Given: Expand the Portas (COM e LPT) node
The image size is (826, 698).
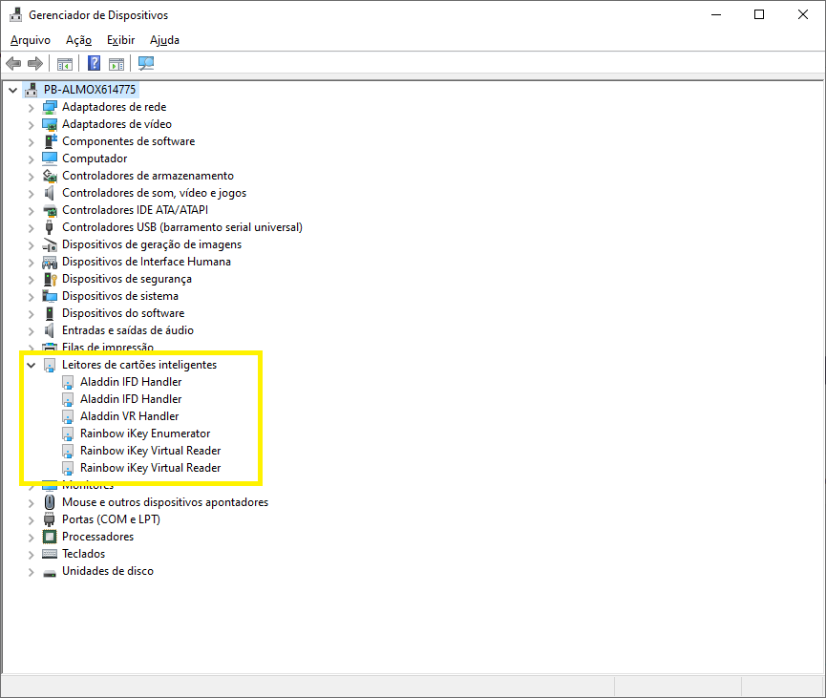Looking at the screenshot, I should click(31, 519).
